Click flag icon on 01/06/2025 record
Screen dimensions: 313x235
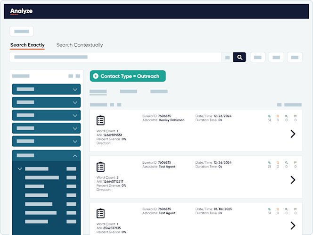click(x=295, y=209)
